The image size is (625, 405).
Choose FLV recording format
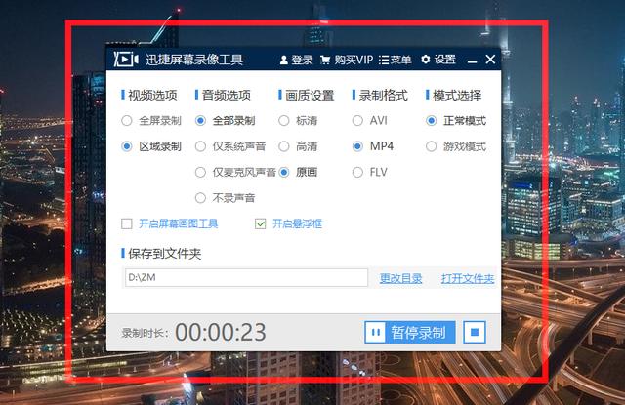(x=370, y=172)
